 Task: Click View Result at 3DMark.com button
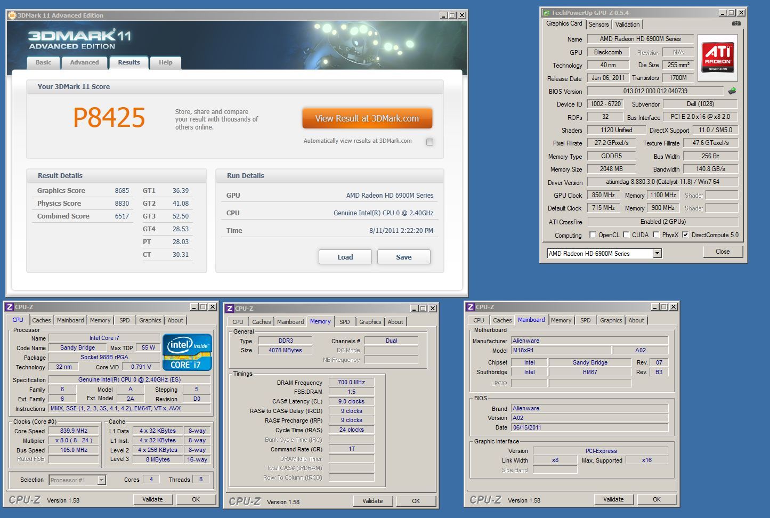[x=367, y=118]
